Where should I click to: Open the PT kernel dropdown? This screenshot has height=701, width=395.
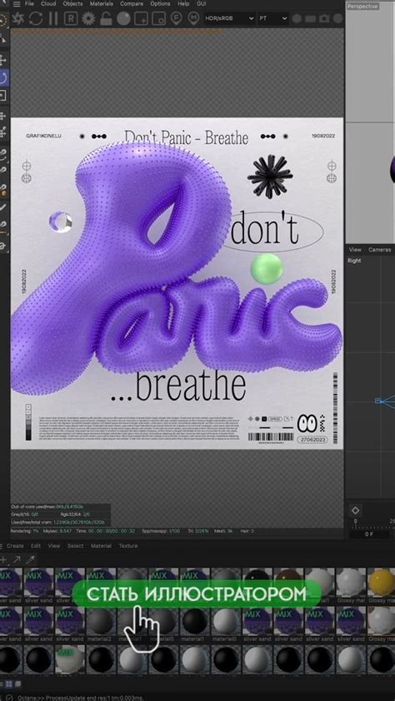pos(272,18)
